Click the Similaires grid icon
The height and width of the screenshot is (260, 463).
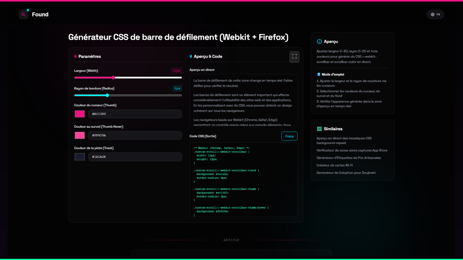[x=319, y=129]
